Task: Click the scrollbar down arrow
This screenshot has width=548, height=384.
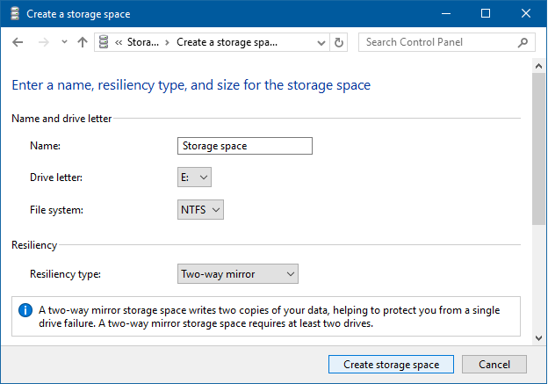Action: [x=538, y=338]
